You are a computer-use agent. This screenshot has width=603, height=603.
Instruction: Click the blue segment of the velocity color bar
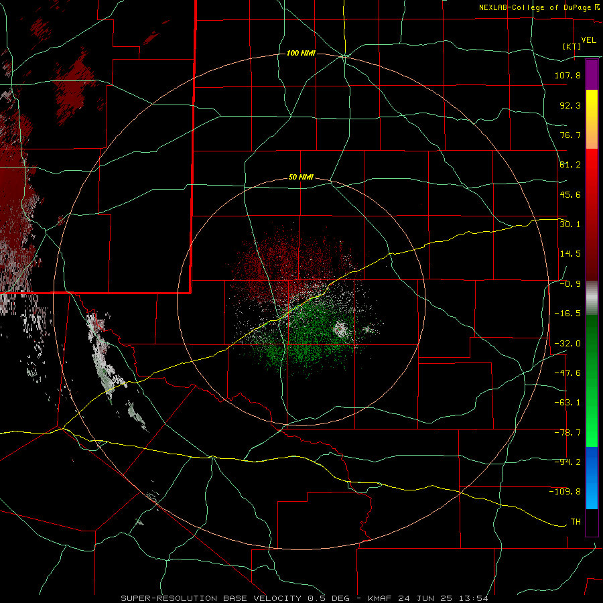point(592,478)
